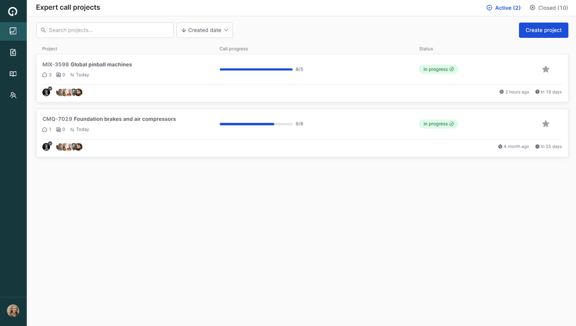This screenshot has height=326, width=576.
Task: Star the MIX-3598 Global pinball machines project
Action: coord(545,70)
